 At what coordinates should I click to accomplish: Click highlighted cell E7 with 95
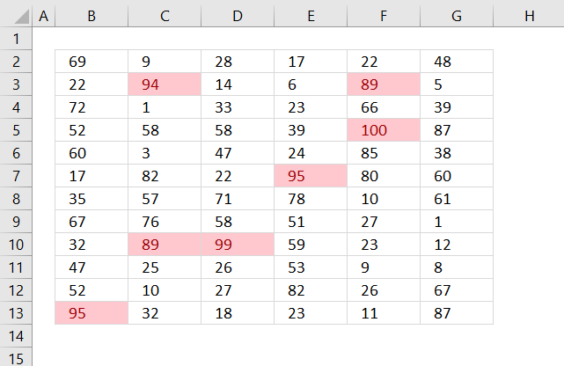coord(311,176)
